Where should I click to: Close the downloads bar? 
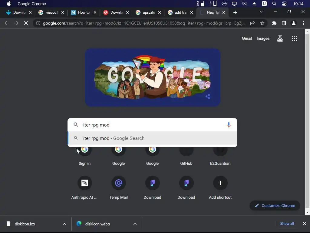(305, 224)
